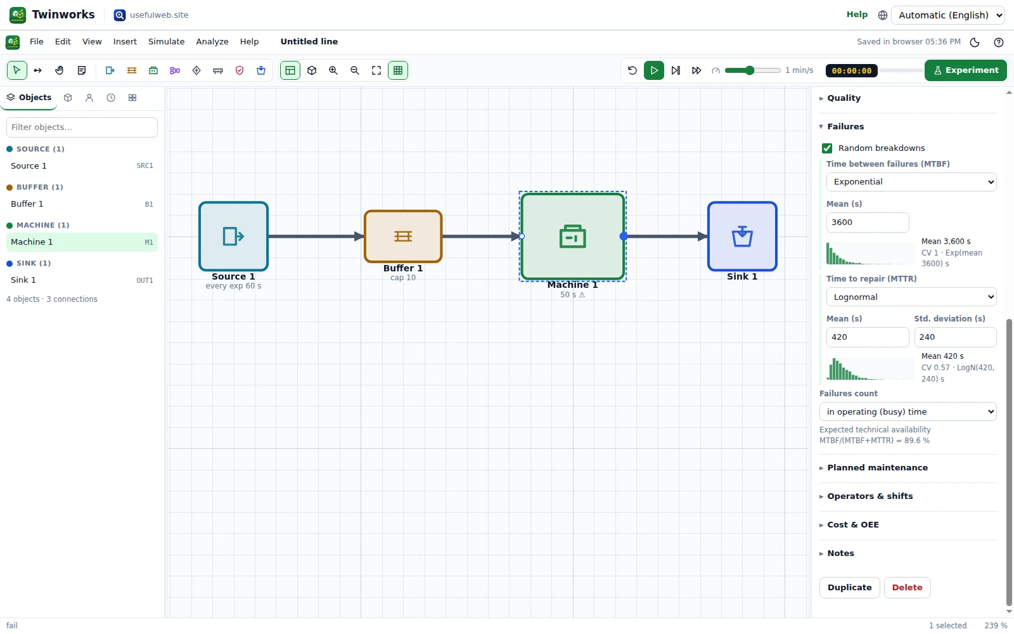Open the Help link in header
Screen dimensions: 1014x634
coord(857,15)
